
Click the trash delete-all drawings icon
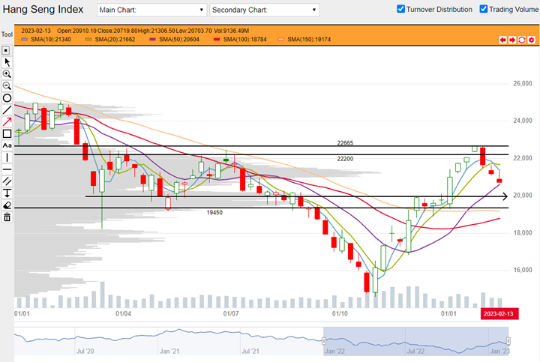pyautogui.click(x=7, y=217)
